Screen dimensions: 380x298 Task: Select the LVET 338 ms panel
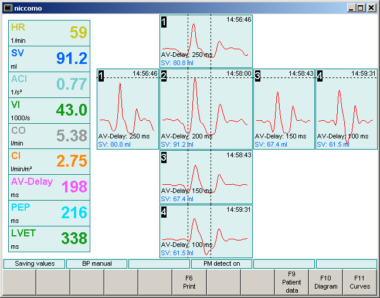(49, 239)
